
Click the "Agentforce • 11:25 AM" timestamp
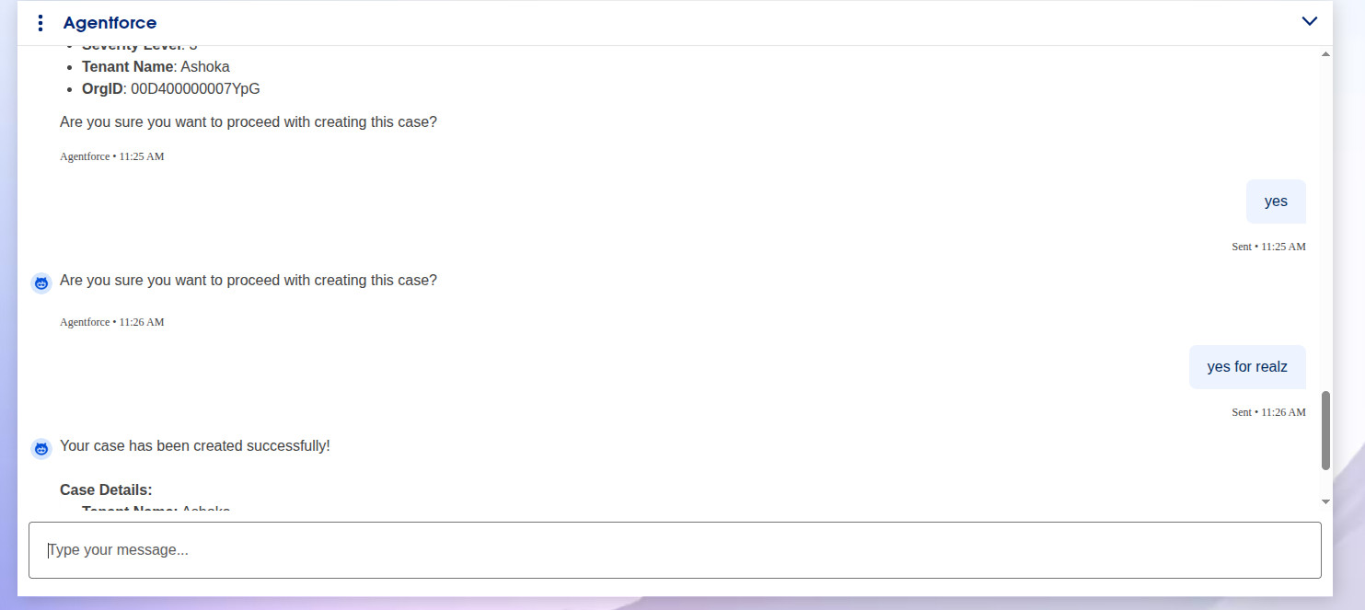[x=112, y=156]
